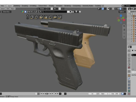This screenshot has height=102, width=136.
Task: Expand the last mesh object in outliner
Action: tap(131, 41)
